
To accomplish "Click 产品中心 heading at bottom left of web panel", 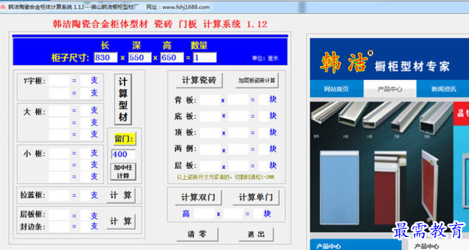I will point(328,246).
